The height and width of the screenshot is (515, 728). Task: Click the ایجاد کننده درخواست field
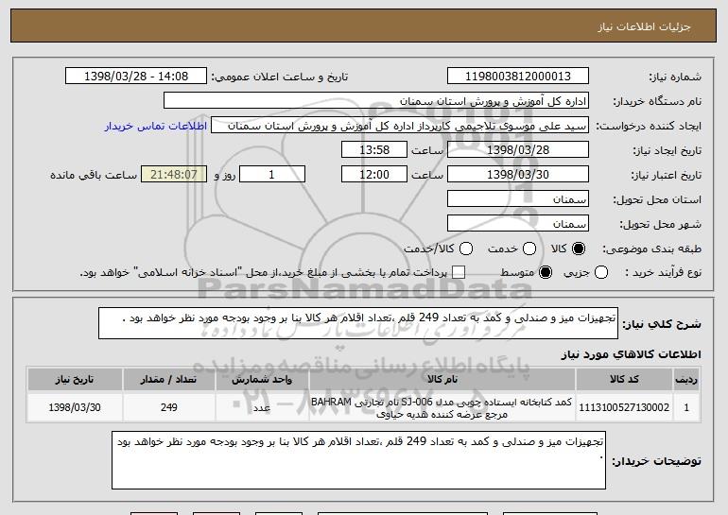point(400,126)
